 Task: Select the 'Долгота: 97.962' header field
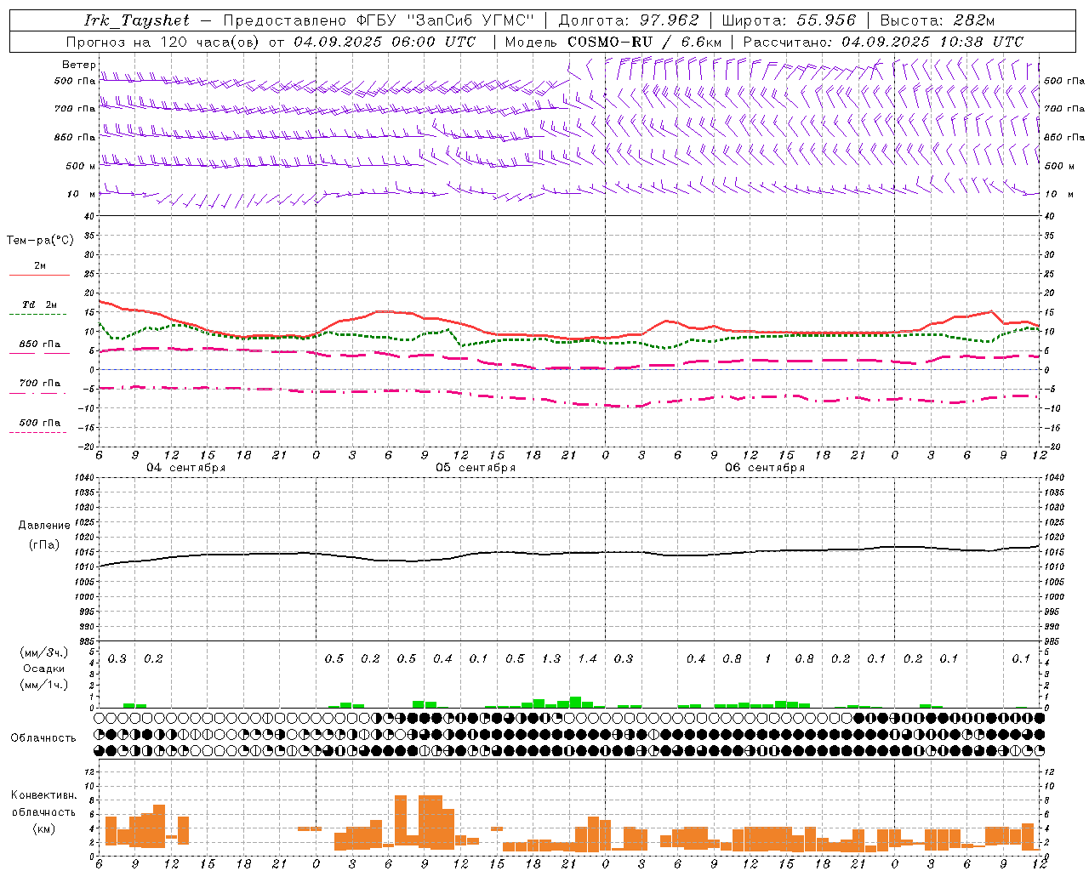tap(628, 20)
